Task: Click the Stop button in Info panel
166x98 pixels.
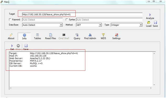Action: (x=18, y=47)
